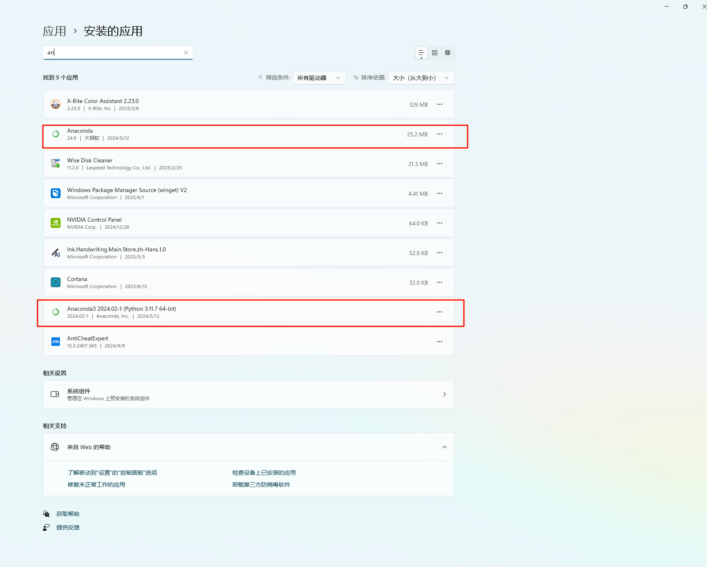Viewport: 707px width, 567px height.
Task: Click the 找到 9 个应用 result count
Action: (61, 77)
